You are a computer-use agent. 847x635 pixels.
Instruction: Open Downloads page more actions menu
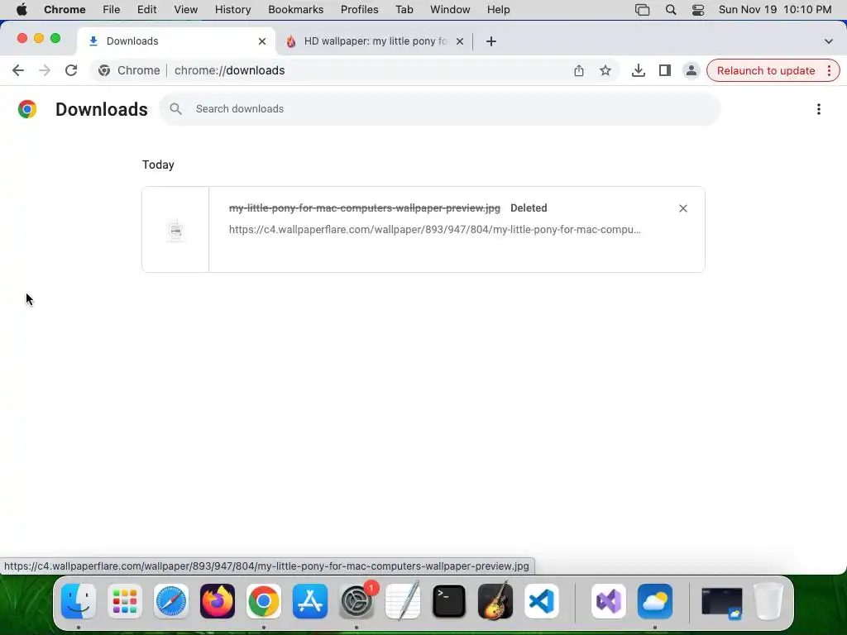[818, 109]
